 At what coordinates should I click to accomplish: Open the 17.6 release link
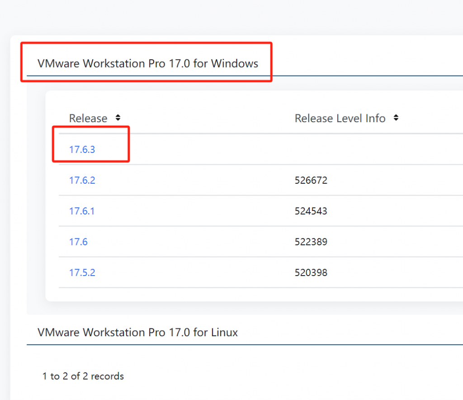(x=78, y=242)
